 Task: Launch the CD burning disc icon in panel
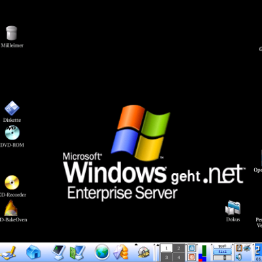click(x=144, y=252)
